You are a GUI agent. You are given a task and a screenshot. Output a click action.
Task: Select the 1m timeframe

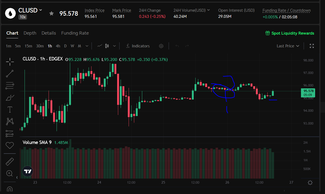coord(9,46)
